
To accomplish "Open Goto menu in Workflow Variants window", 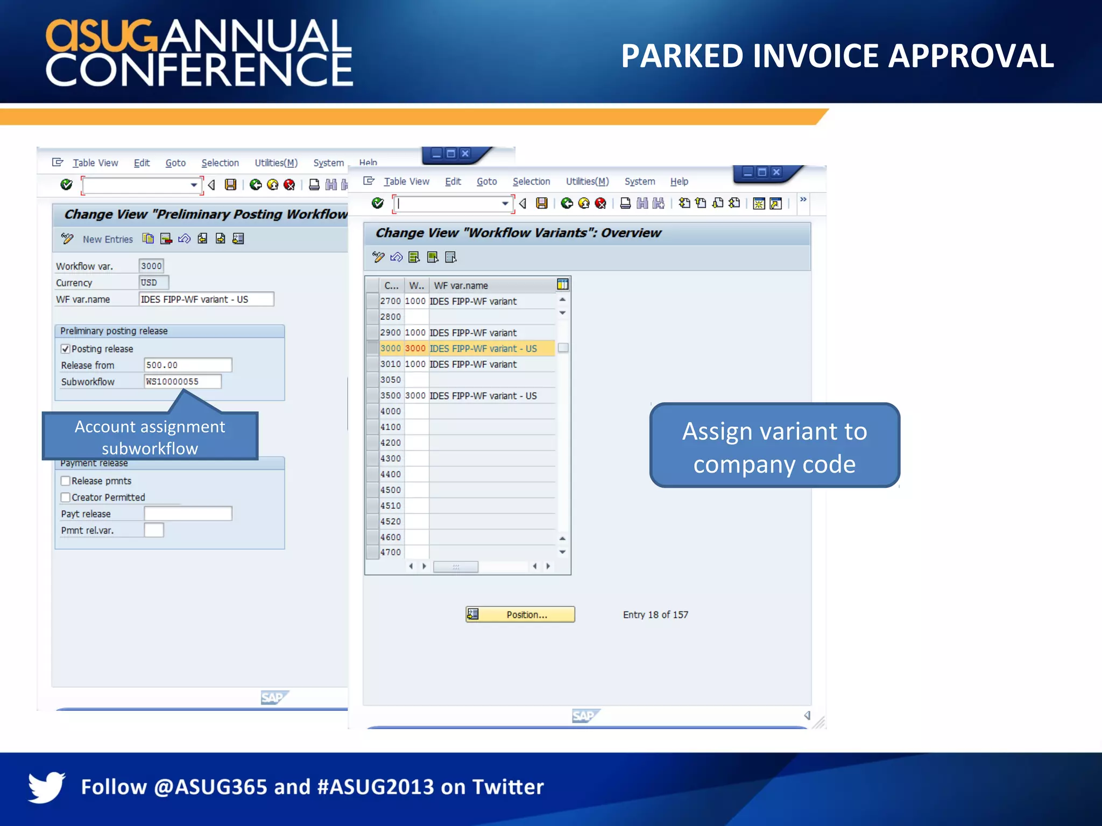I will pyautogui.click(x=486, y=181).
